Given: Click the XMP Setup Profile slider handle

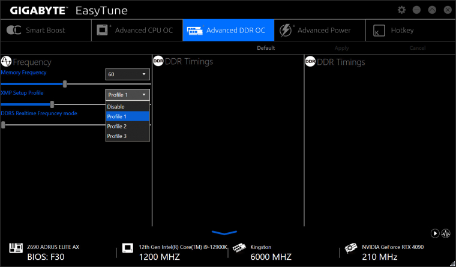Looking at the screenshot, I should [52, 104].
